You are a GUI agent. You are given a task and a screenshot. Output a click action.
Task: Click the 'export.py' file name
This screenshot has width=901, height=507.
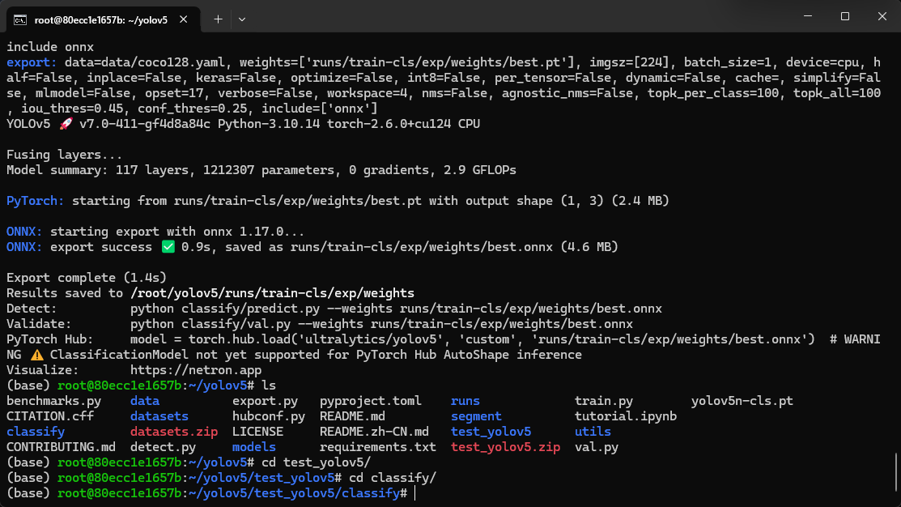tap(265, 401)
